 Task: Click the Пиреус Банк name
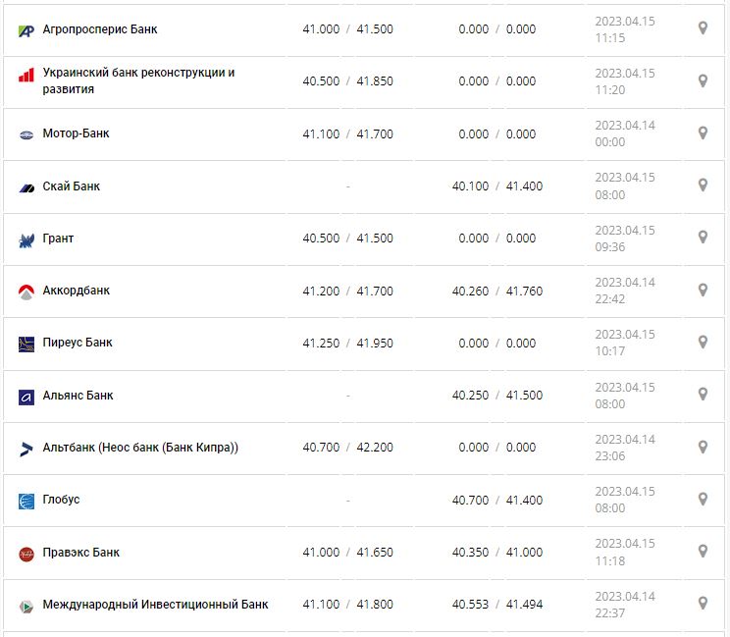coord(78,343)
